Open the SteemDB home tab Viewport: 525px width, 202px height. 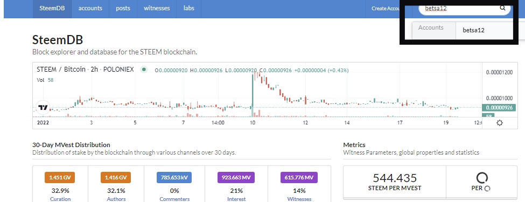(x=52, y=8)
